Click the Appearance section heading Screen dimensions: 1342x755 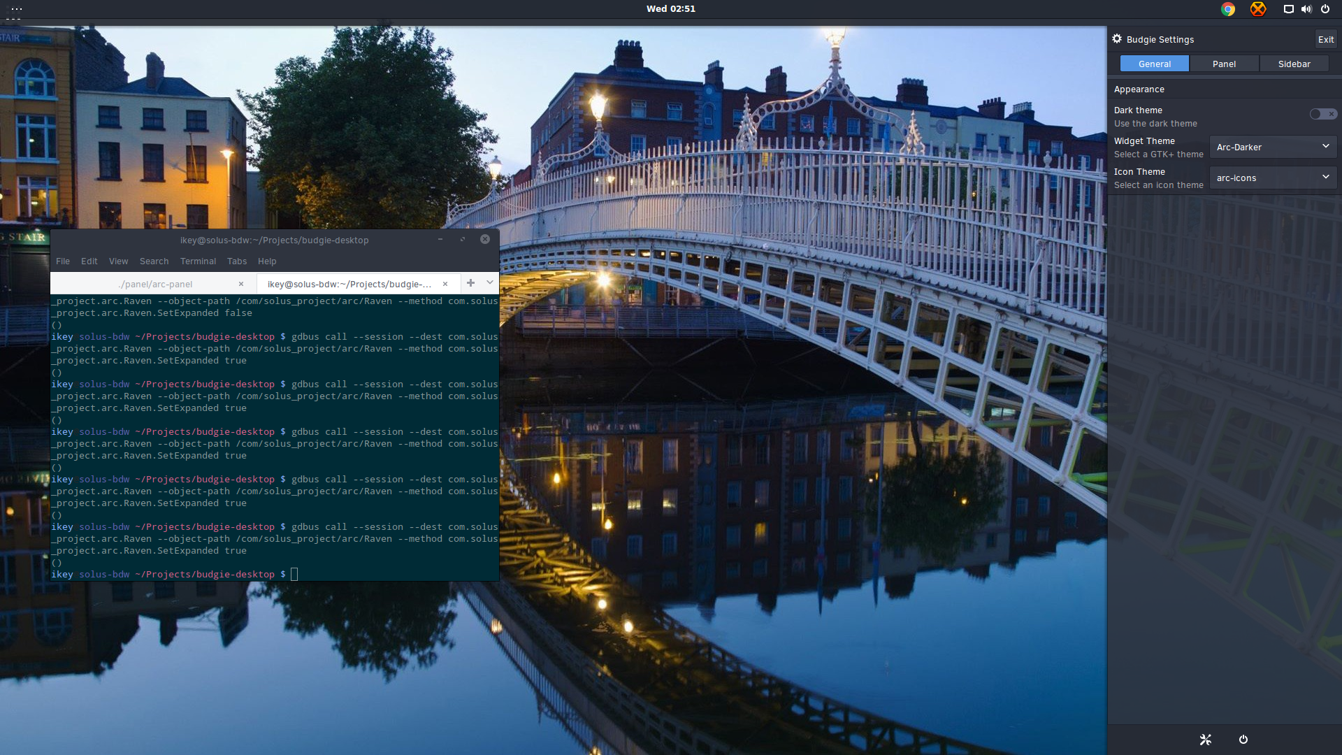(x=1139, y=89)
